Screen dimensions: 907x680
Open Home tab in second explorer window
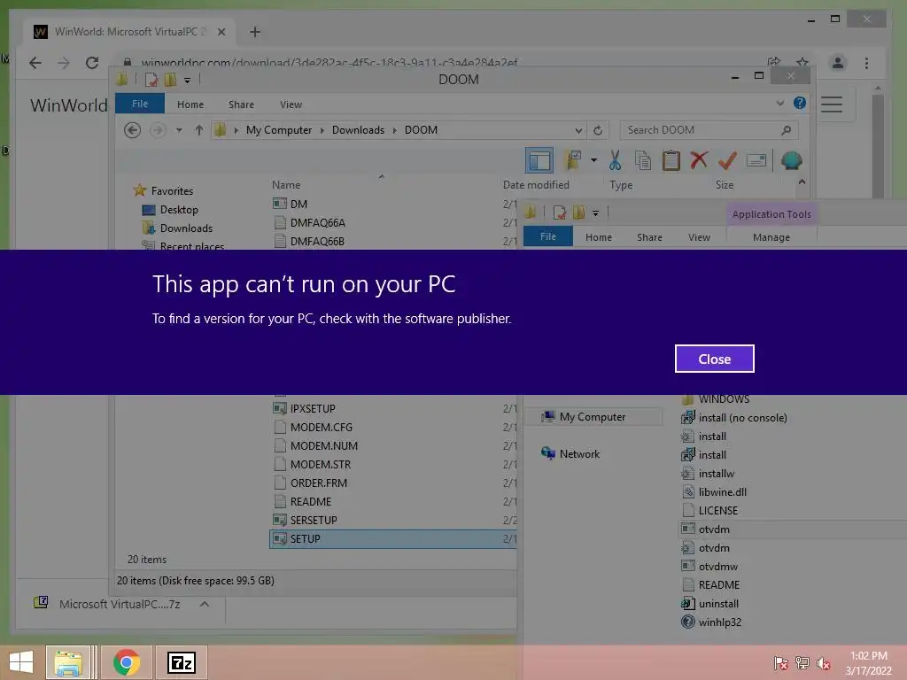click(x=598, y=237)
